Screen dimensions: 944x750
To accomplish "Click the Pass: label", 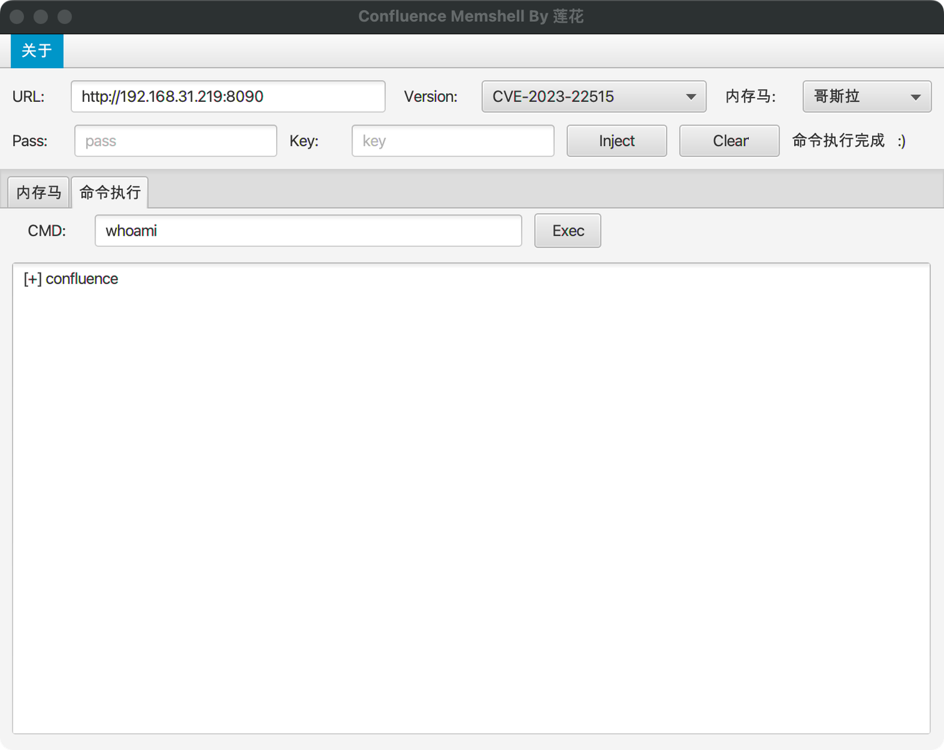I will click(30, 141).
